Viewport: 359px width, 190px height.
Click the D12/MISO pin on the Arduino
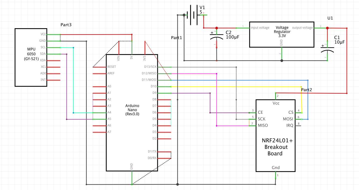tap(165, 73)
